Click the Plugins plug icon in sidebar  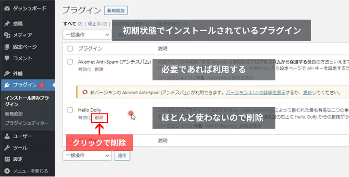click(7, 85)
